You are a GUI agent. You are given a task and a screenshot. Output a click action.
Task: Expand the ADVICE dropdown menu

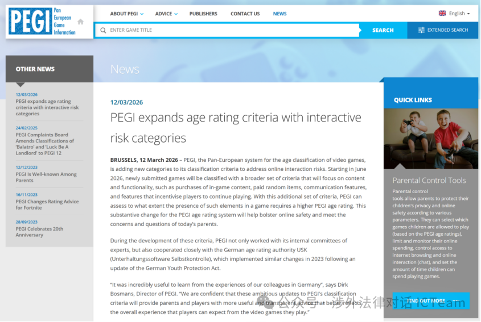[166, 14]
